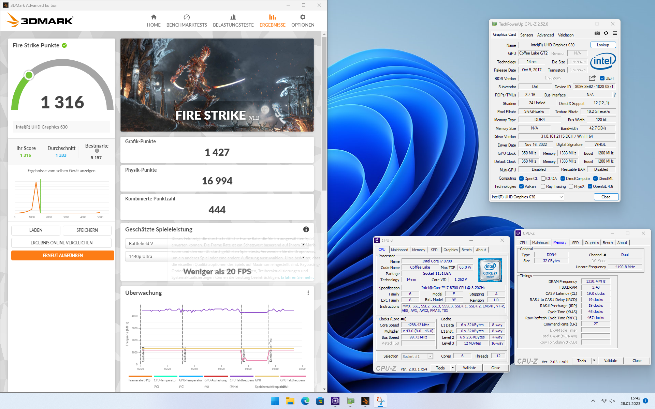Click ERNEUT AUSFÜHREN orange button
This screenshot has height=409, width=655.
tap(63, 256)
